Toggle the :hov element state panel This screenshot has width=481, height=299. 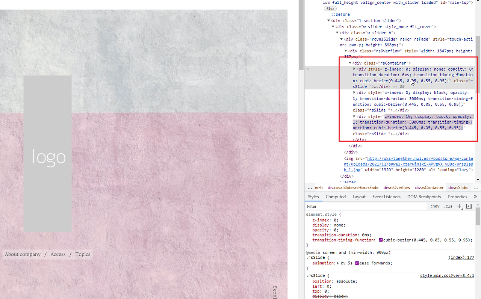(x=435, y=206)
